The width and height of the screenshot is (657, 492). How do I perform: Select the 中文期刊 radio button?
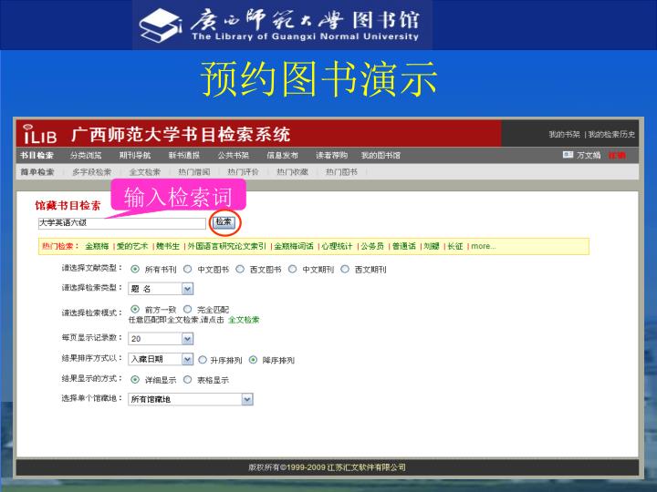click(293, 269)
